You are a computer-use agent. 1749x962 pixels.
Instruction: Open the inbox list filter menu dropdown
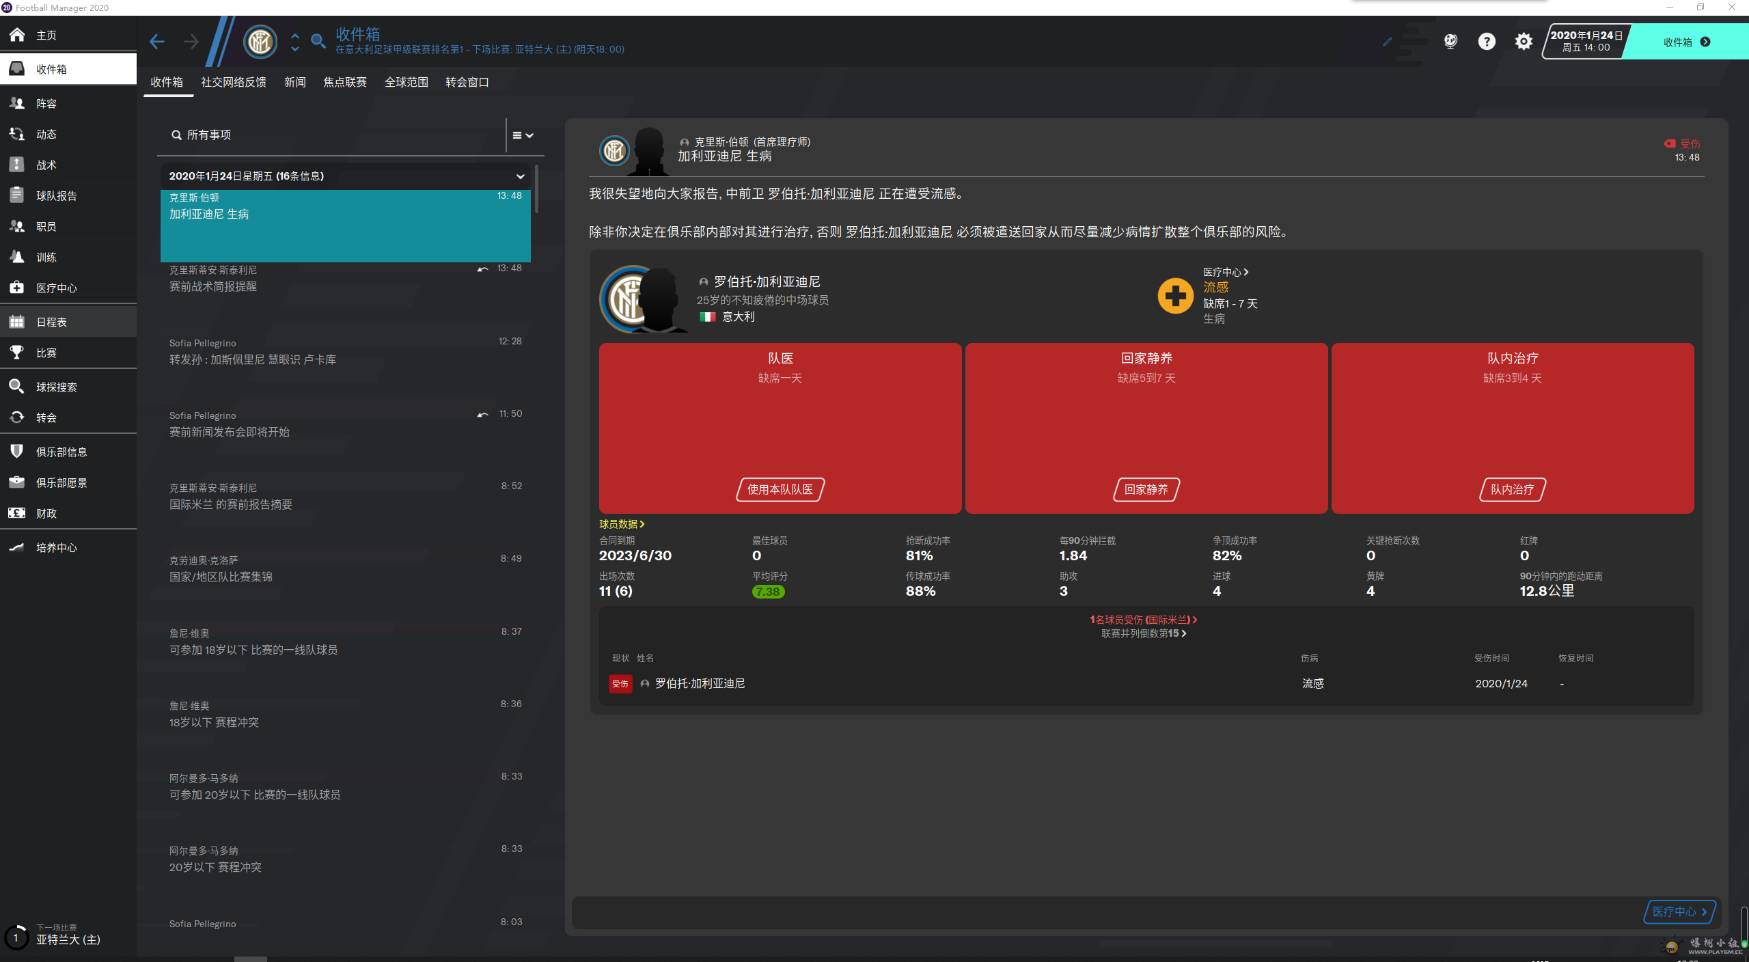(523, 135)
